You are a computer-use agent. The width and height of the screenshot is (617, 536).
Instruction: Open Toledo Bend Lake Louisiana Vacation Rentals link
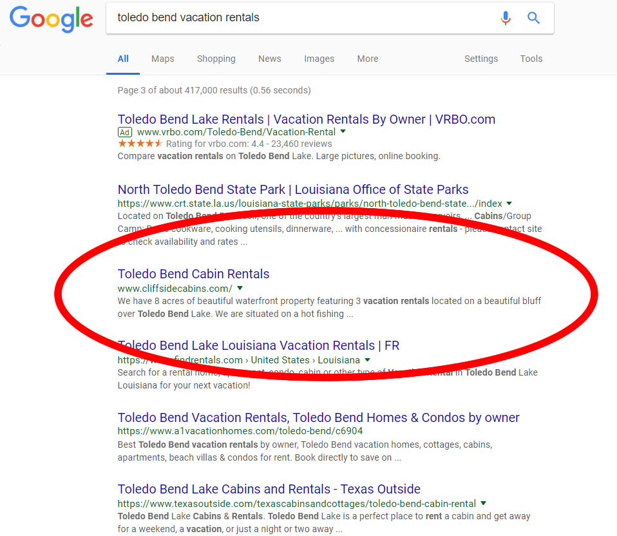click(x=258, y=345)
